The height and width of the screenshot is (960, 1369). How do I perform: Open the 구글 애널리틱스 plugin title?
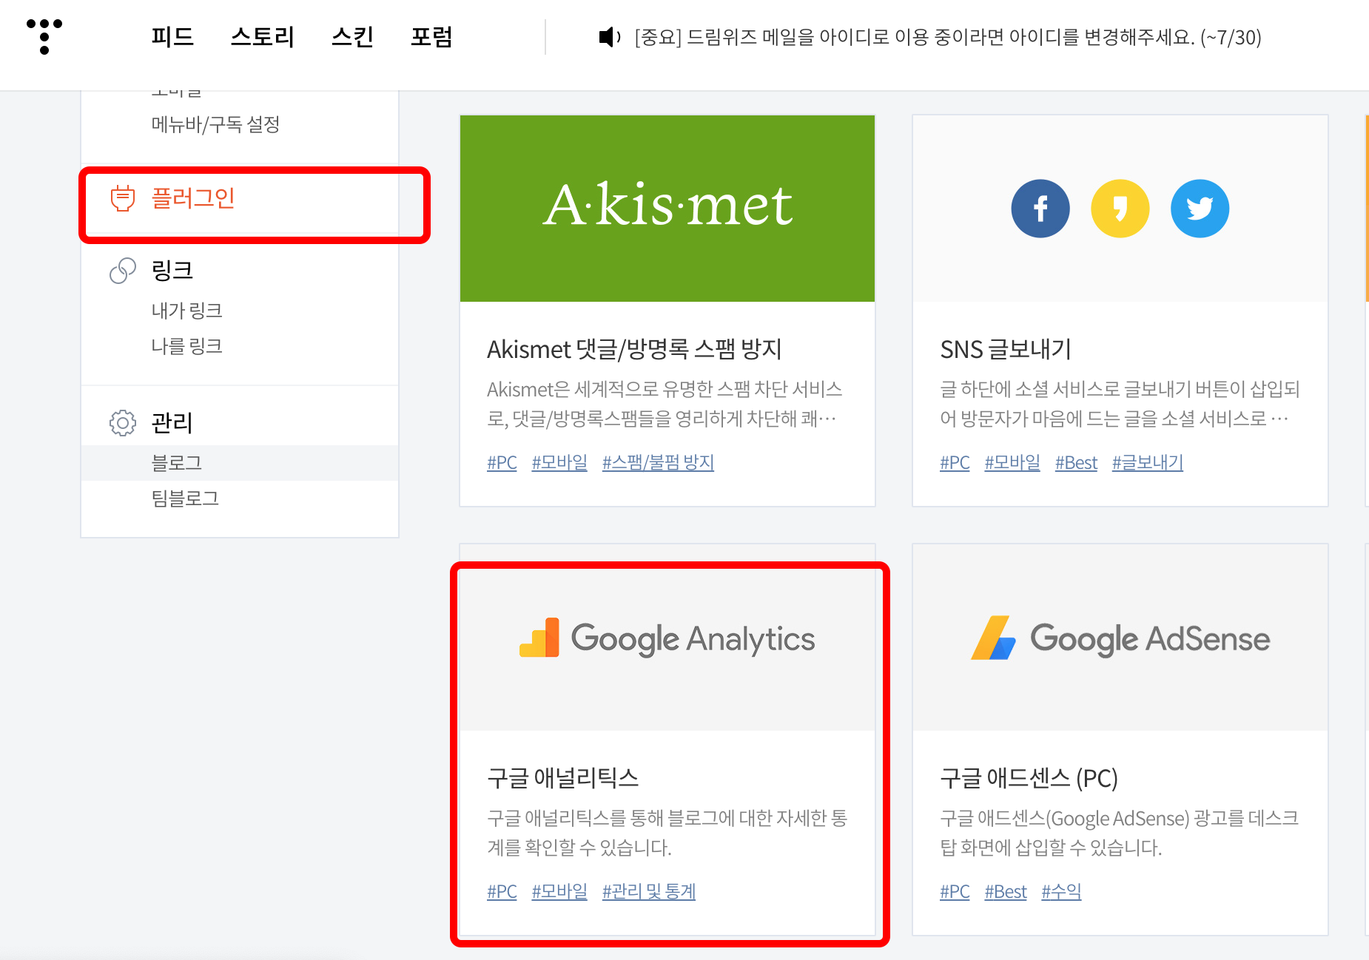pyautogui.click(x=563, y=778)
